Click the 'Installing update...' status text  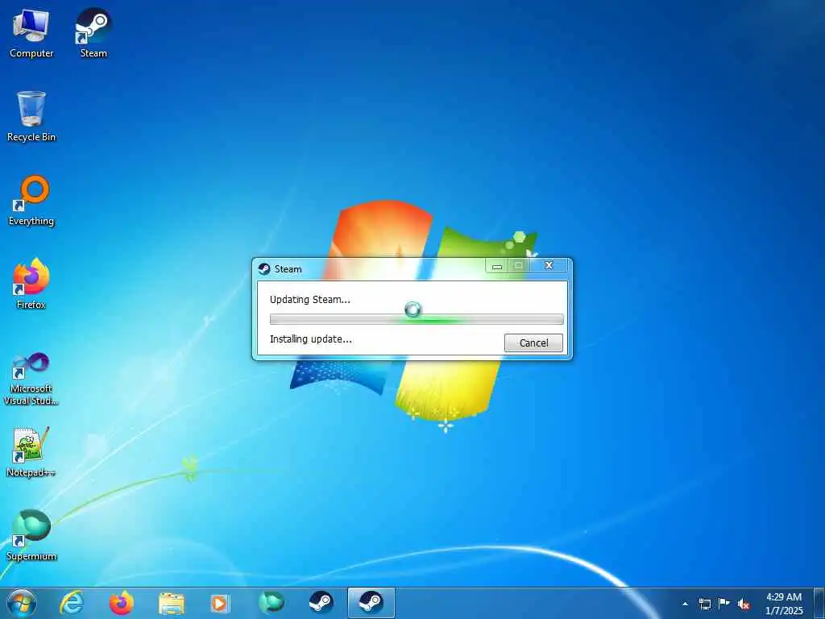311,339
